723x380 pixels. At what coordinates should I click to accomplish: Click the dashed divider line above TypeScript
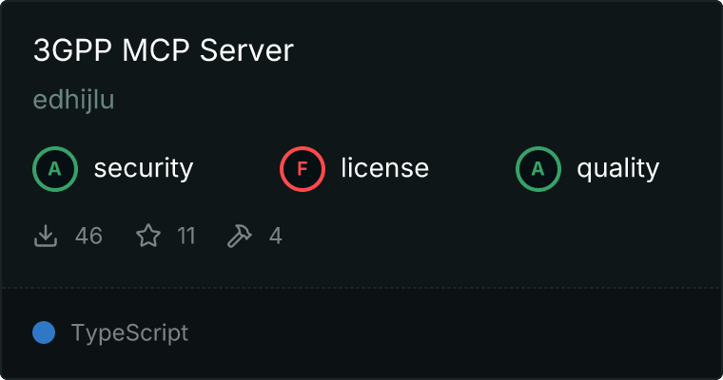point(361,287)
